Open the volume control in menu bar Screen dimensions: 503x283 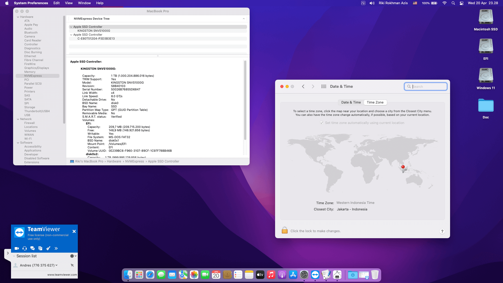[x=372, y=3]
